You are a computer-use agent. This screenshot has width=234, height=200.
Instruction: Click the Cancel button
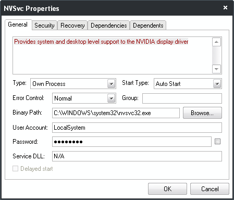[210, 189]
